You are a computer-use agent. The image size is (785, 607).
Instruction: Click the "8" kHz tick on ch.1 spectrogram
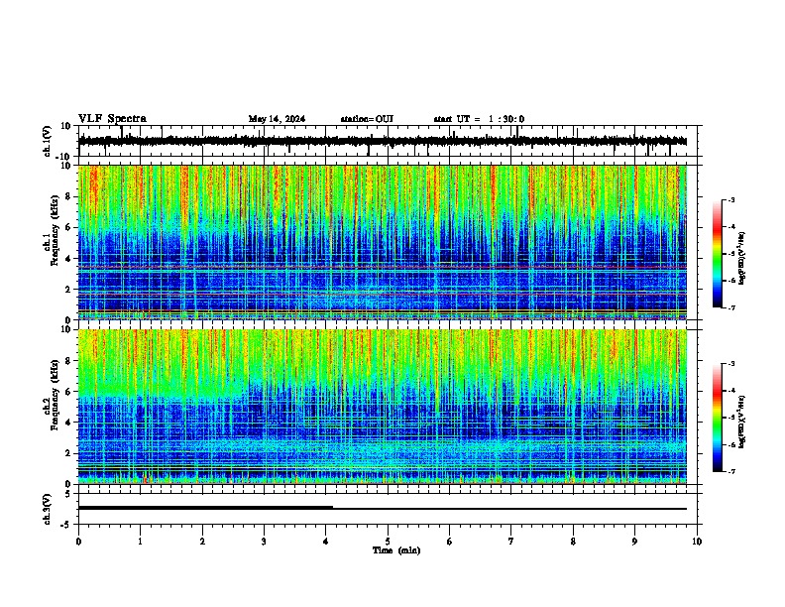pyautogui.click(x=68, y=196)
